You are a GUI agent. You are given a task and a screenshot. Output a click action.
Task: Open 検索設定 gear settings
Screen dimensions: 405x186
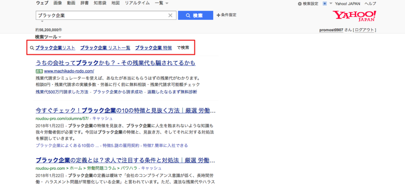[308, 4]
